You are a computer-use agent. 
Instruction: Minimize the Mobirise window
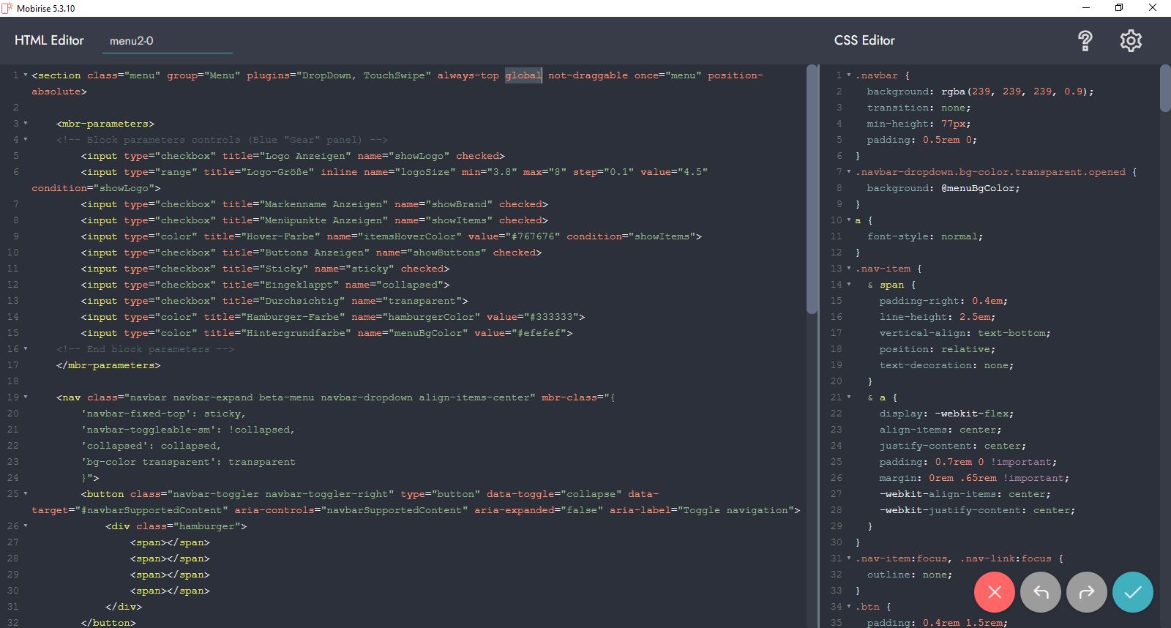(1086, 8)
